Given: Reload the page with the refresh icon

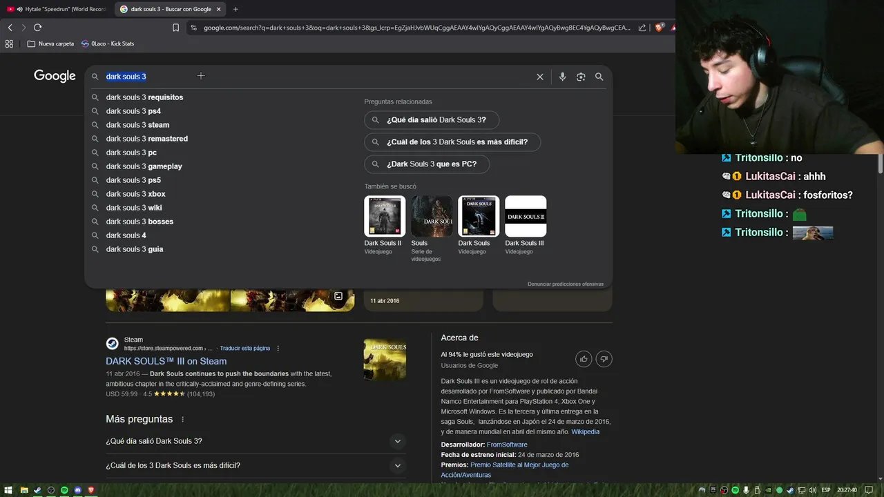Looking at the screenshot, I should click(x=37, y=28).
